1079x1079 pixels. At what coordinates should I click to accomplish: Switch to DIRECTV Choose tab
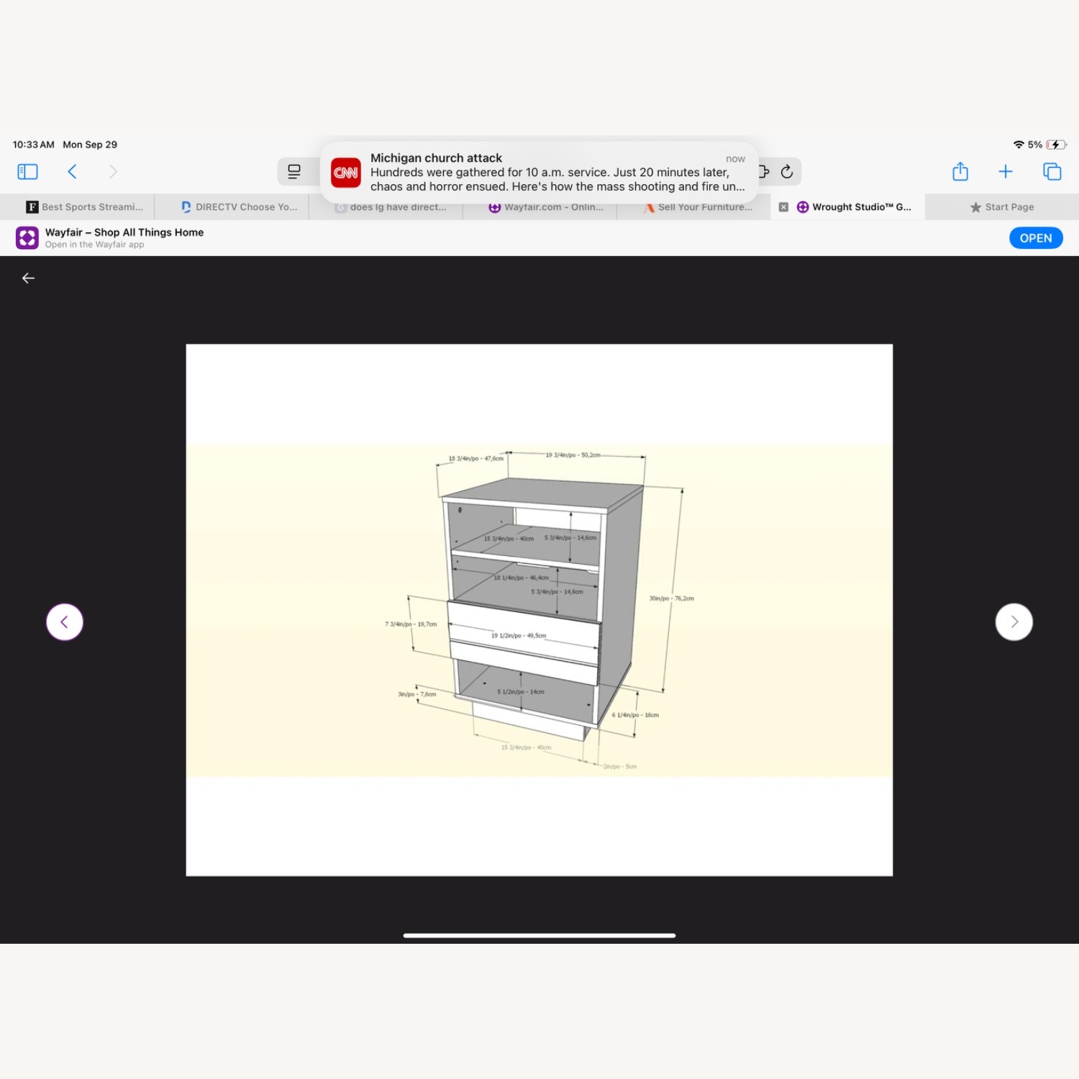[239, 207]
